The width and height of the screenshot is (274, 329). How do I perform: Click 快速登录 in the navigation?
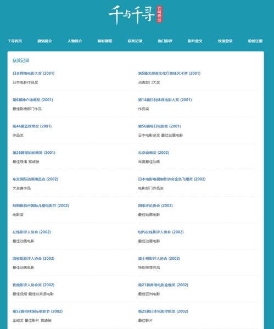click(225, 41)
